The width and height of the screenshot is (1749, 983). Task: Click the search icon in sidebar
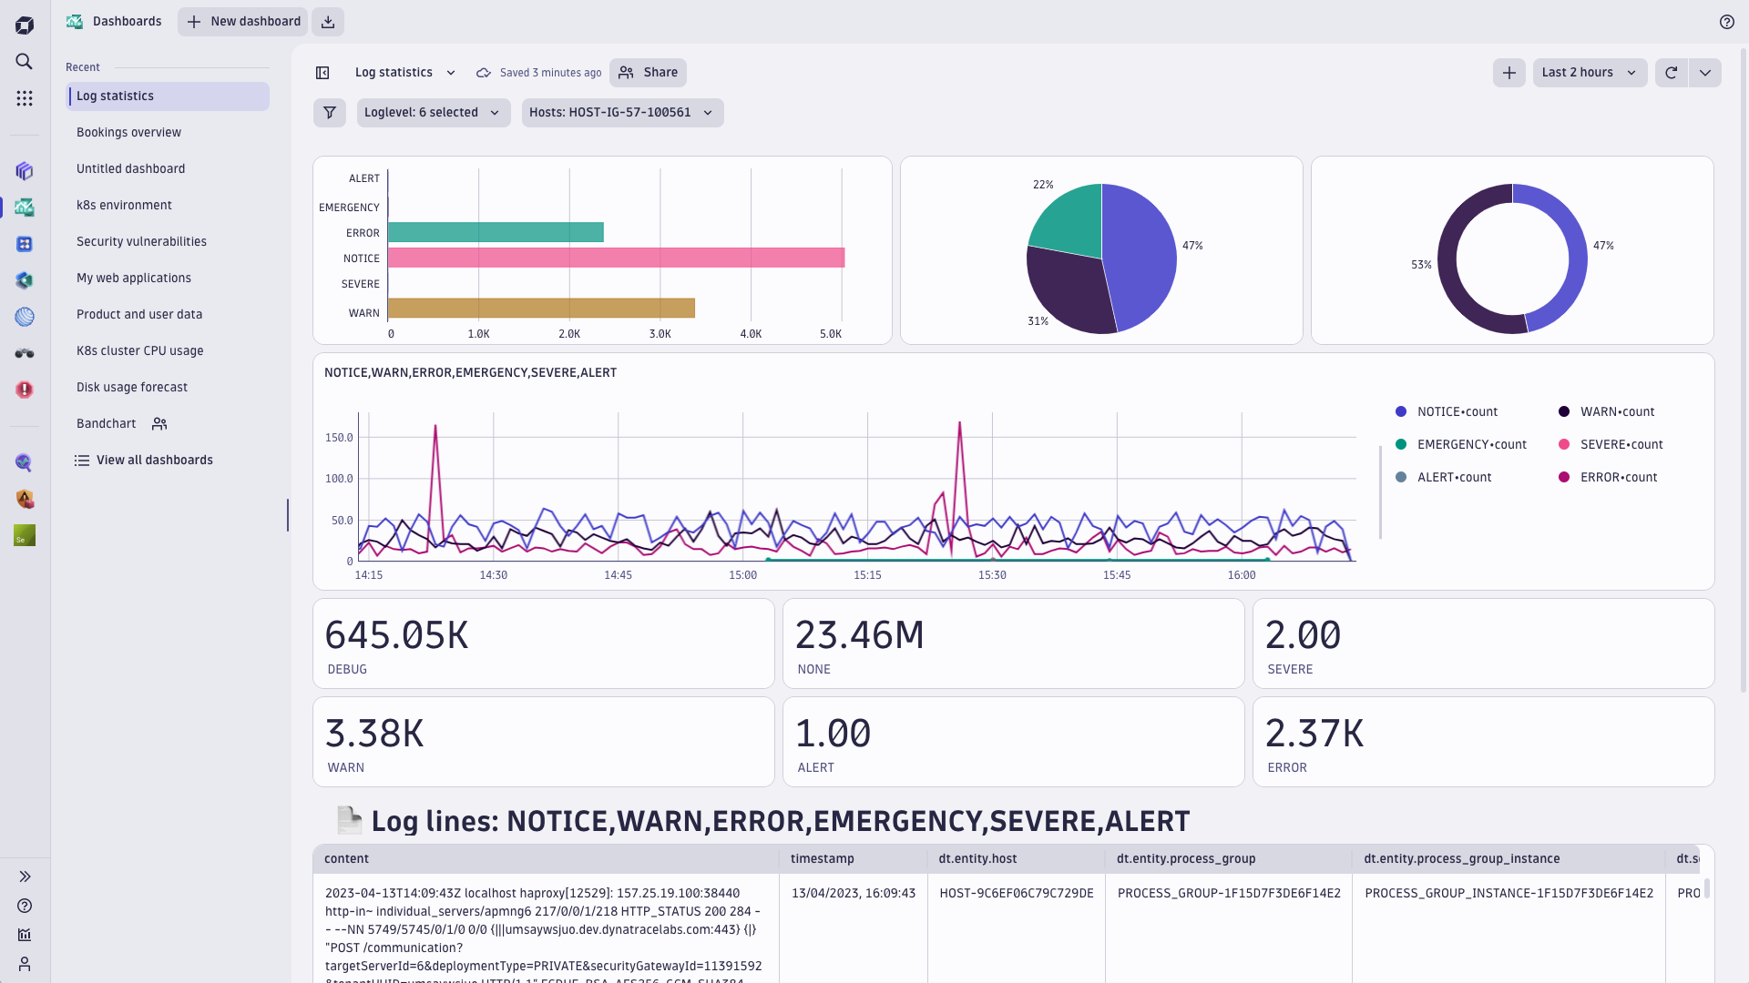24,61
